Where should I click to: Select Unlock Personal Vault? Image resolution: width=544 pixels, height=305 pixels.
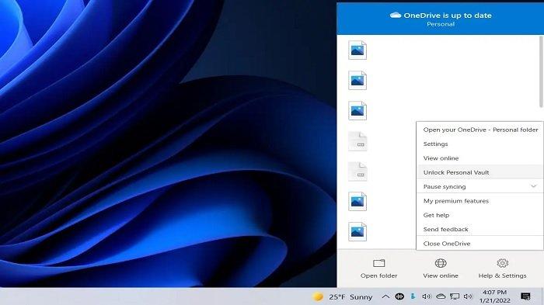click(x=480, y=172)
